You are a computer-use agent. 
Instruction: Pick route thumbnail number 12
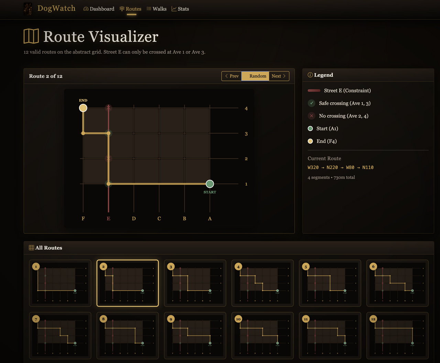[397, 335]
